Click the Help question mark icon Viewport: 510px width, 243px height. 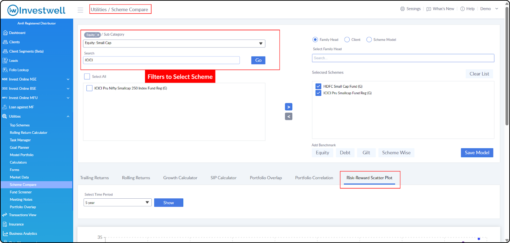(x=463, y=9)
